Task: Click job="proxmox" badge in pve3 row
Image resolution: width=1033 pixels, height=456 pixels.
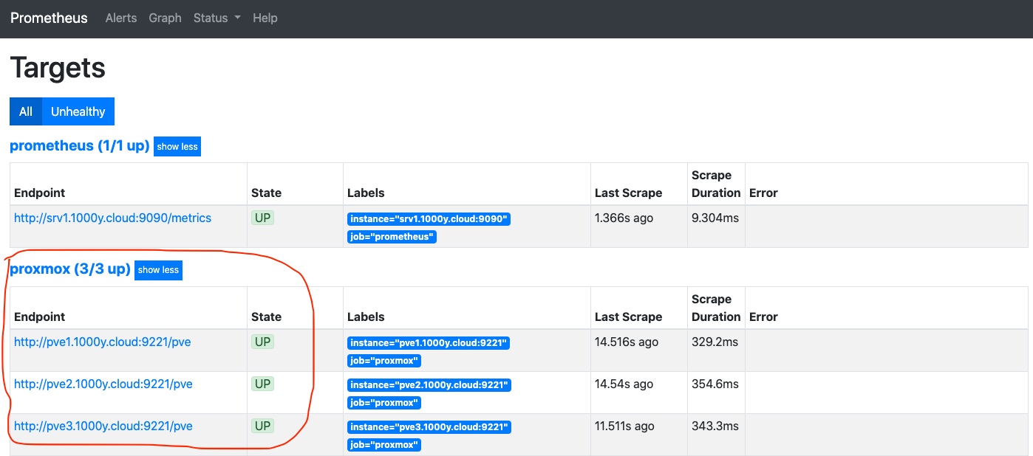Action: [x=384, y=445]
